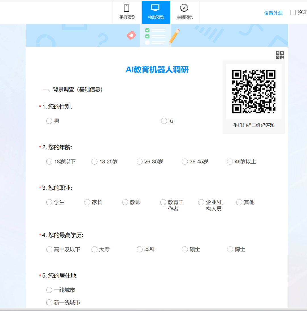Switch to mobile preview (手机预览)
307x311 pixels.
127,12
